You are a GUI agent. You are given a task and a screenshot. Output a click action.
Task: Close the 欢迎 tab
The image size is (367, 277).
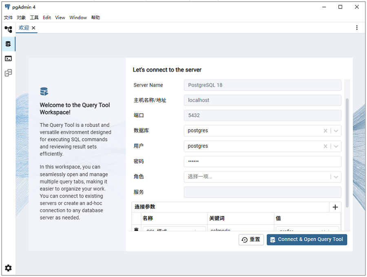34,28
